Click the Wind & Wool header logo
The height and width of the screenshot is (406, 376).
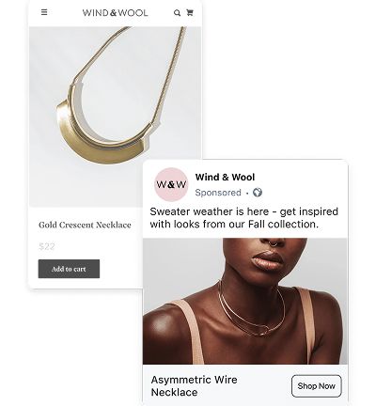[115, 13]
